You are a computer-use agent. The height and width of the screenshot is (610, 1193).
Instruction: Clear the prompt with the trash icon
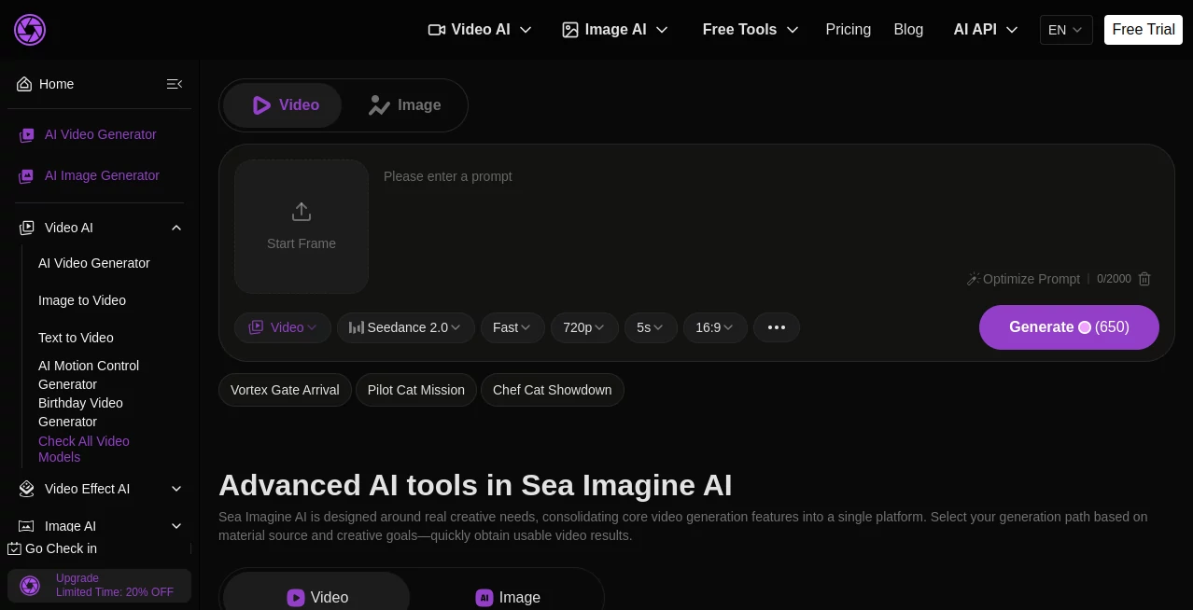tap(1144, 279)
